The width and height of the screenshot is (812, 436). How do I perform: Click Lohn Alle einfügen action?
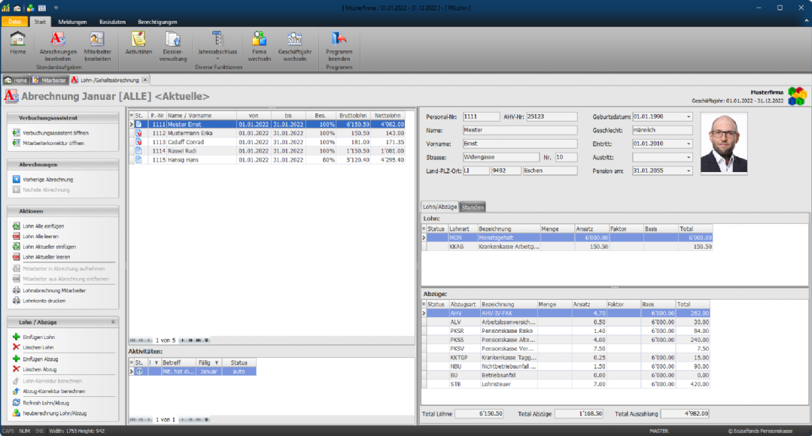coord(48,226)
